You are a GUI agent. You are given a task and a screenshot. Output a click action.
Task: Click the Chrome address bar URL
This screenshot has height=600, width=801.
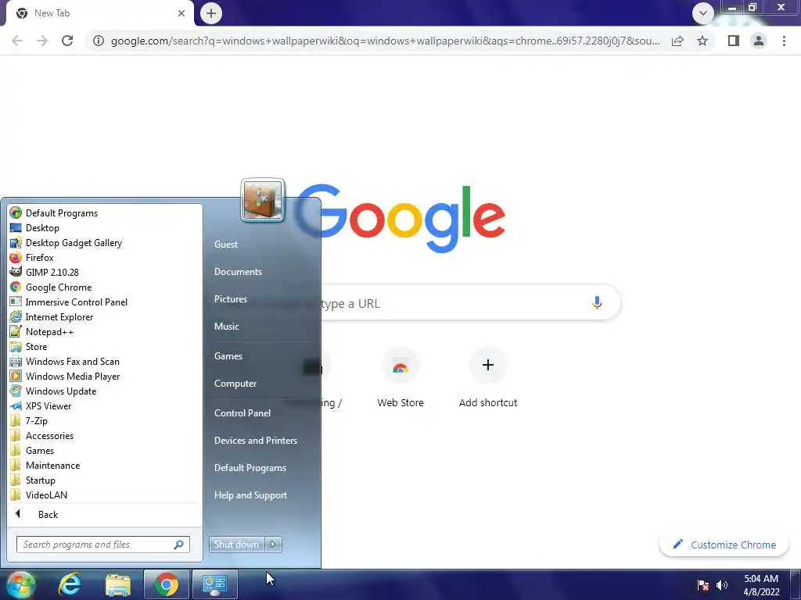385,41
